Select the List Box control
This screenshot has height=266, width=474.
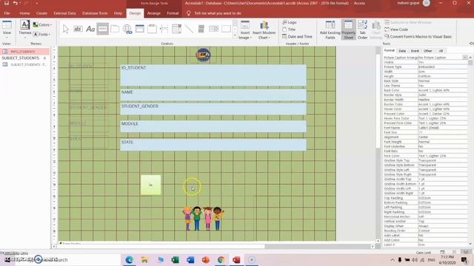pyautogui.click(x=214, y=29)
